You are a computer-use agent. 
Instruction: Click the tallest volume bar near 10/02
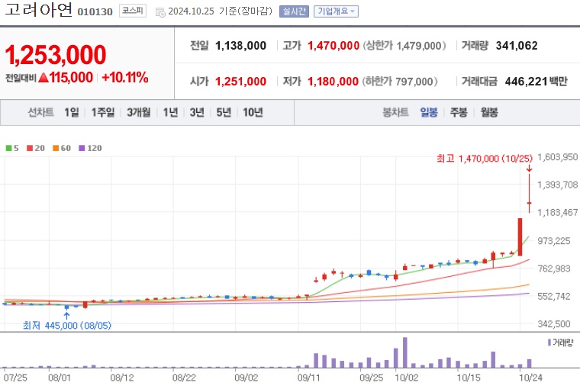[x=405, y=352]
